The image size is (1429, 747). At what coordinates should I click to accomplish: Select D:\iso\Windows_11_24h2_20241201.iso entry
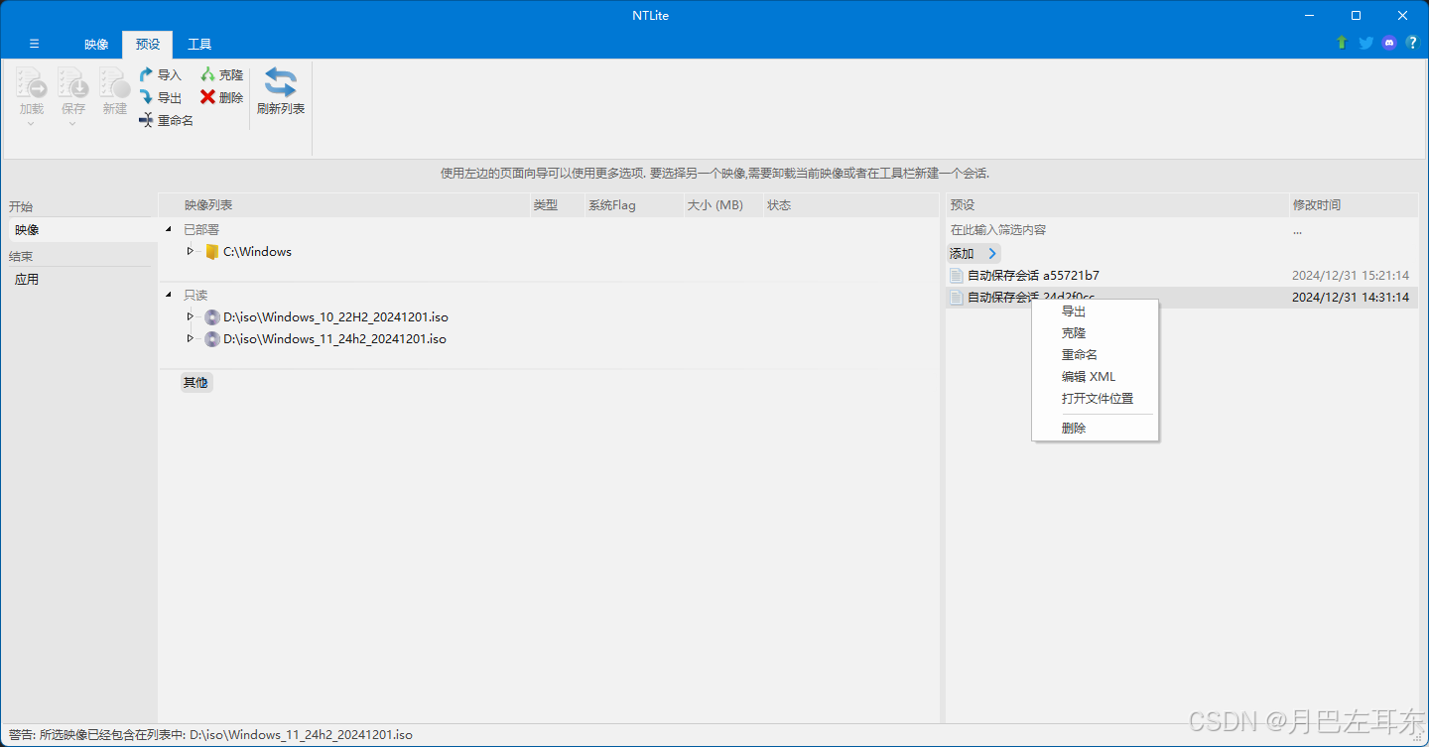pos(334,339)
